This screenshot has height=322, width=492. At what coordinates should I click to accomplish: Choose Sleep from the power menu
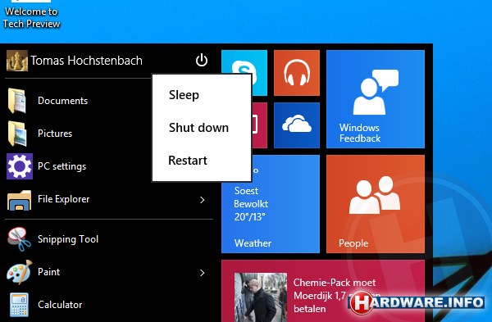[x=184, y=95]
